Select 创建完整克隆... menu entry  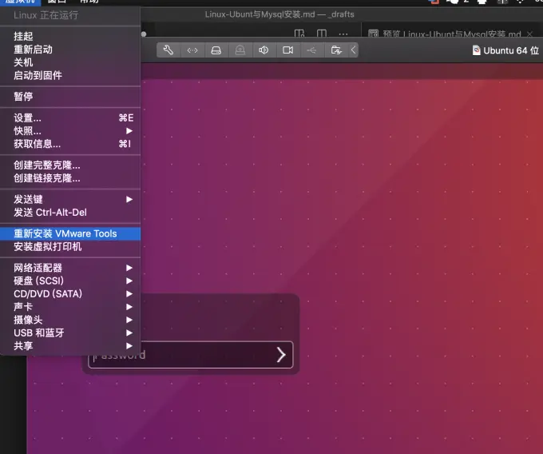tap(70, 165)
